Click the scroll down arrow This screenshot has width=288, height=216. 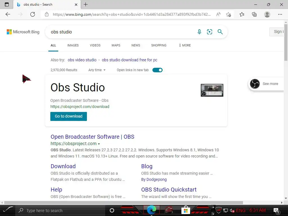pyautogui.click(x=286, y=198)
